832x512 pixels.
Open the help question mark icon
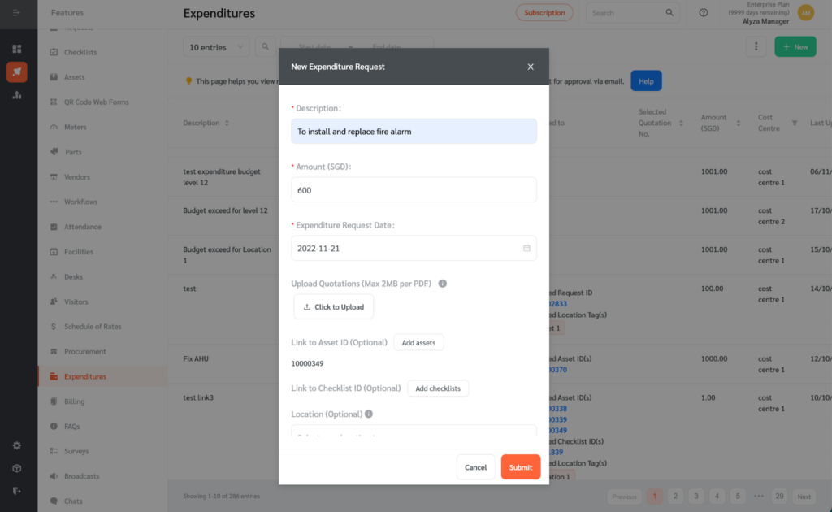[x=704, y=13]
